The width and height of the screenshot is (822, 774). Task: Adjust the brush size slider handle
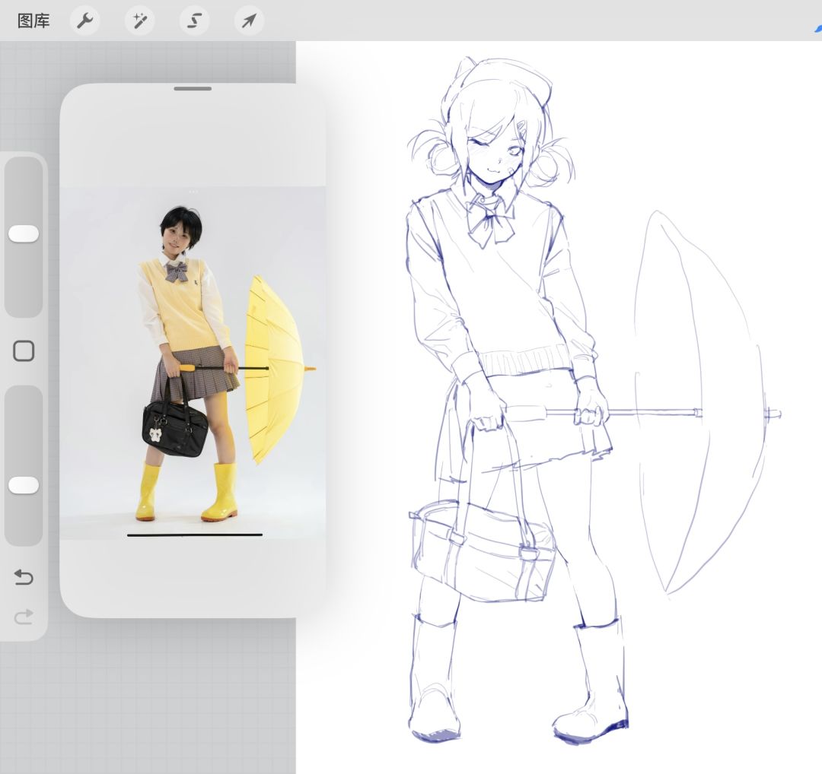[x=24, y=234]
